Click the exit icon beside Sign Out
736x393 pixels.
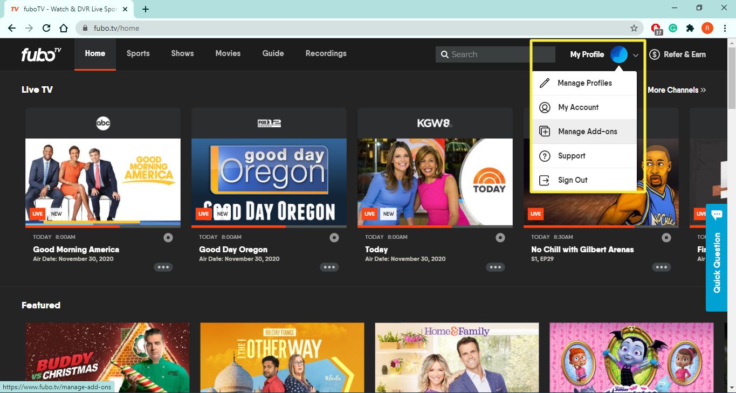coord(545,180)
